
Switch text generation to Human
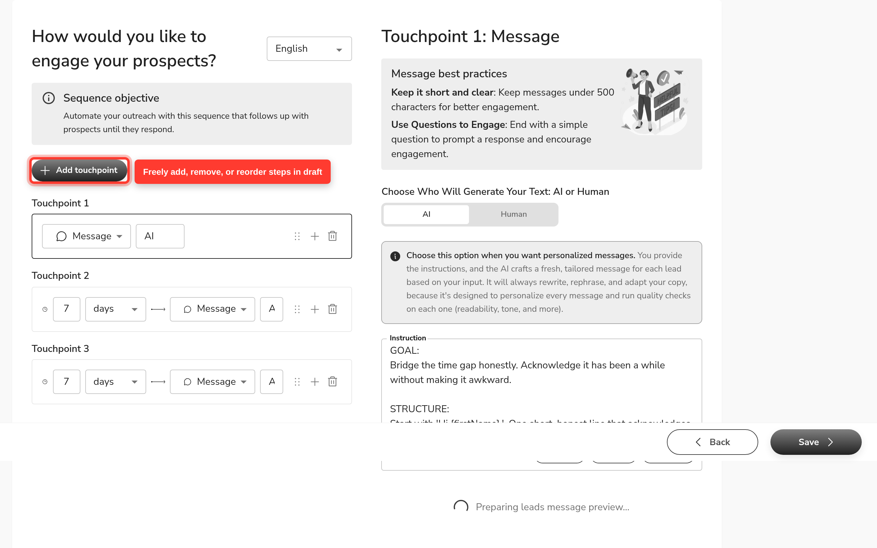point(513,214)
